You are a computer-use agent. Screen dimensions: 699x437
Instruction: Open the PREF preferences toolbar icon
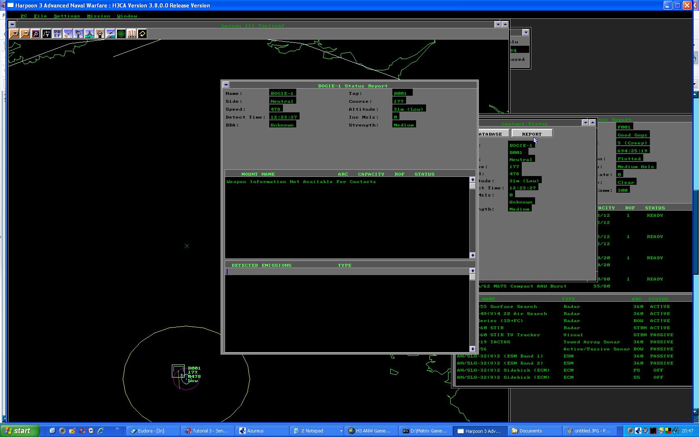pyautogui.click(x=57, y=34)
